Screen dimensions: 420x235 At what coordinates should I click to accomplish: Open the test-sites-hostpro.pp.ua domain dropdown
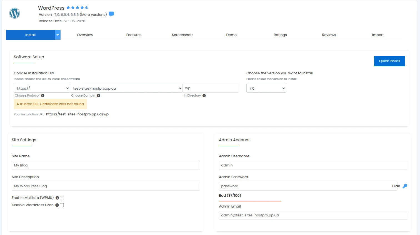click(x=126, y=88)
